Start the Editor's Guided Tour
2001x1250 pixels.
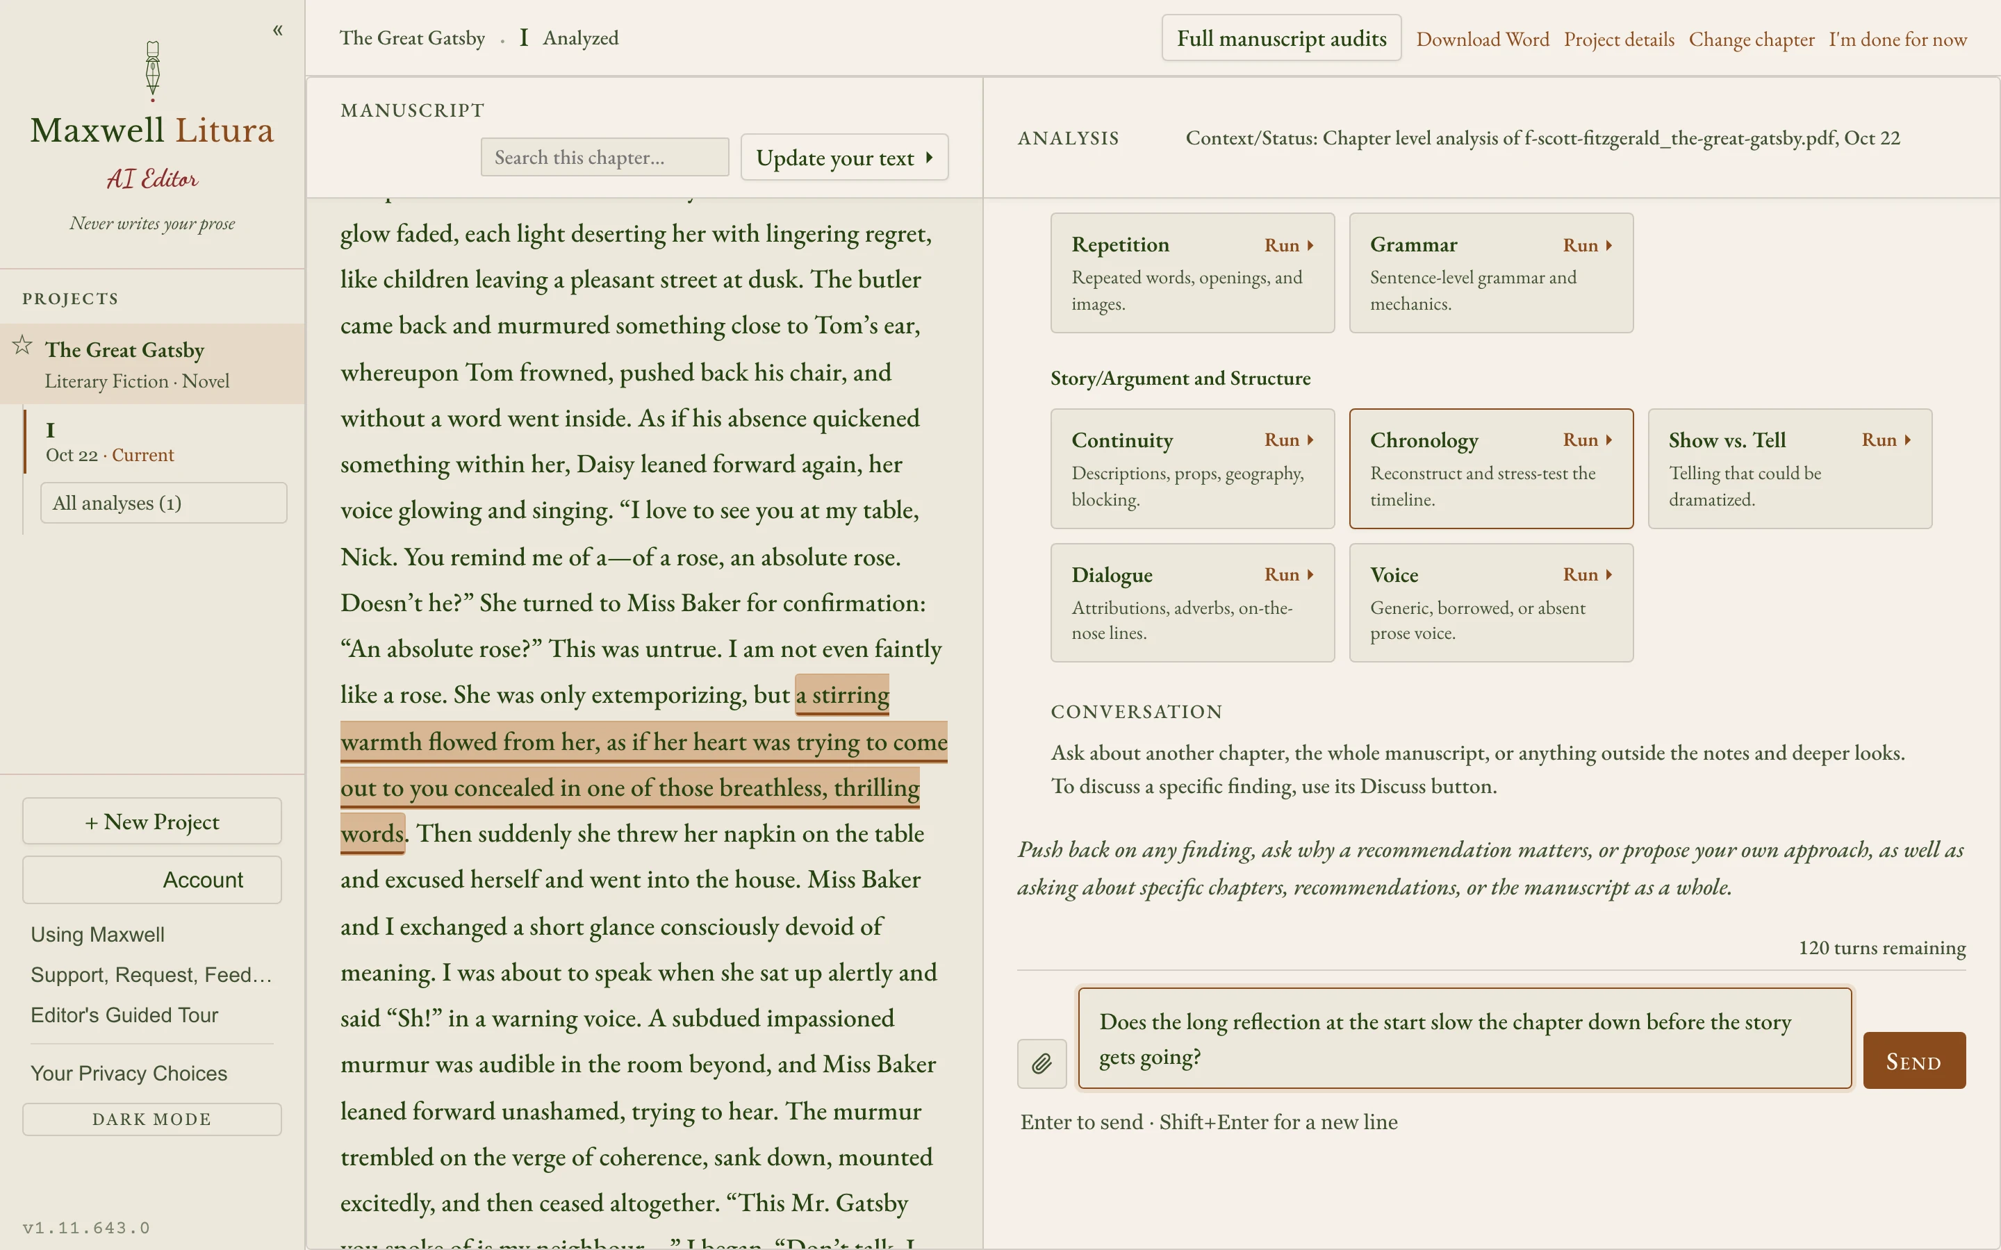(124, 1015)
